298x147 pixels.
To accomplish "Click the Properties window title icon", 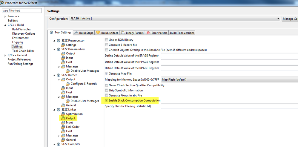I will (x=2, y=3).
